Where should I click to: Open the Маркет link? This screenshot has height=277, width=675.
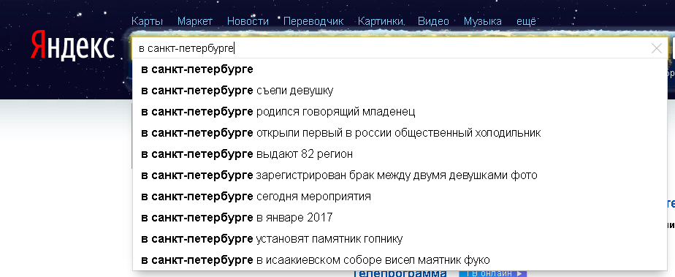tap(194, 21)
